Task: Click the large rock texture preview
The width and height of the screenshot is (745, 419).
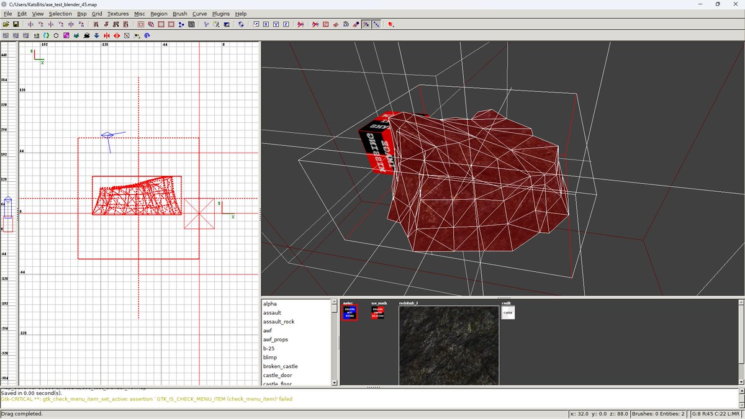Action: point(448,345)
